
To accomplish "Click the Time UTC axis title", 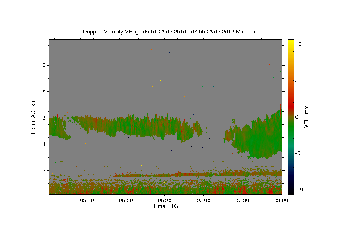I will click(x=165, y=206).
